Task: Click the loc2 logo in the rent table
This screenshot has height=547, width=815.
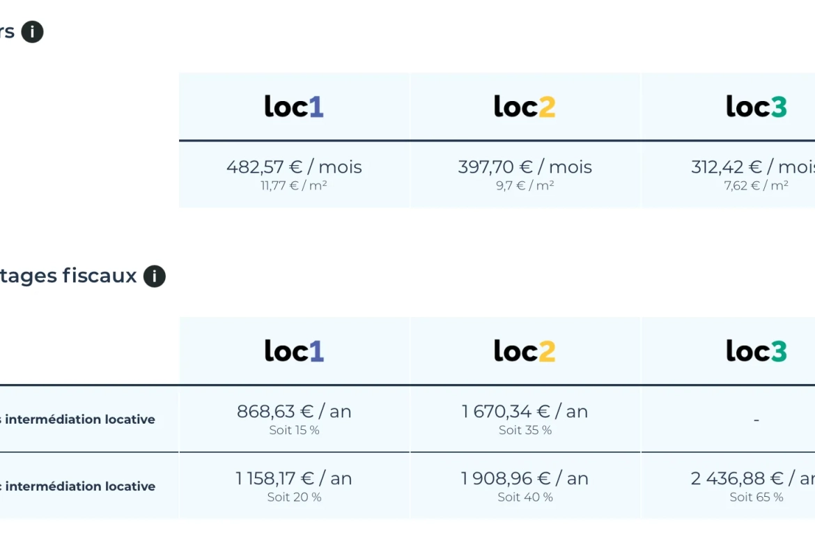Action: click(525, 107)
